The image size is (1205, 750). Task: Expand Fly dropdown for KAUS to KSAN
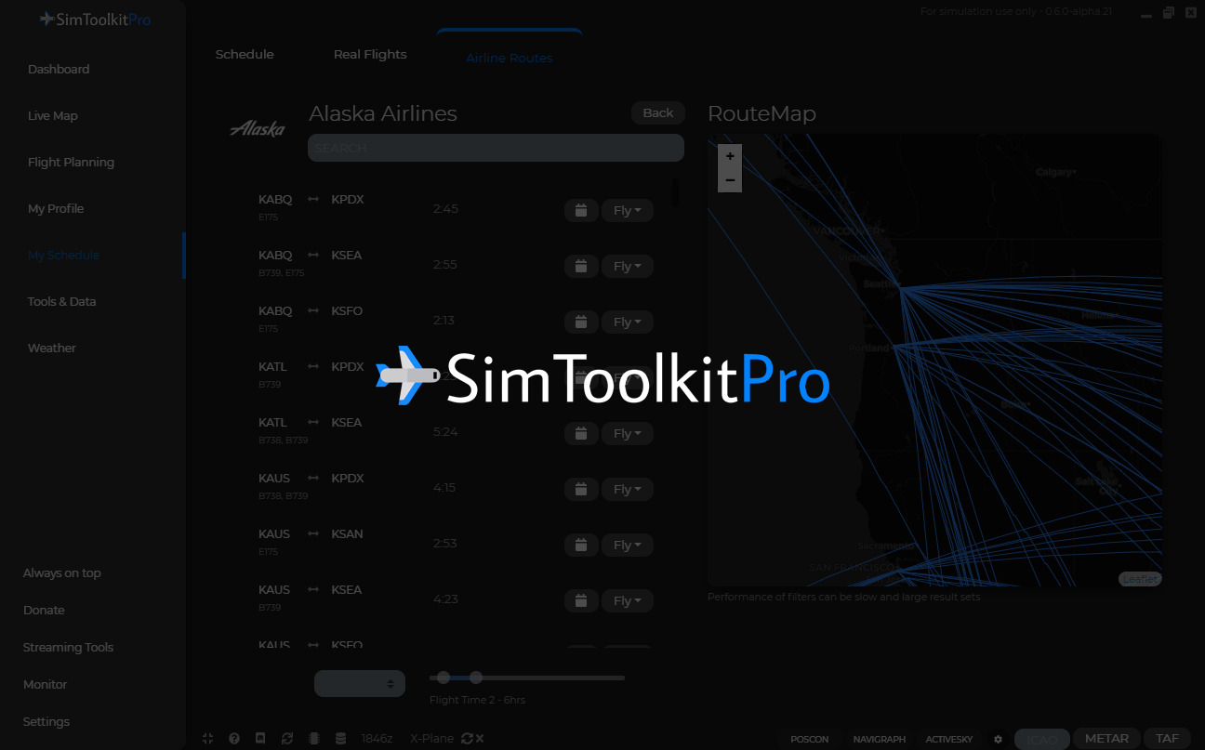(x=628, y=546)
